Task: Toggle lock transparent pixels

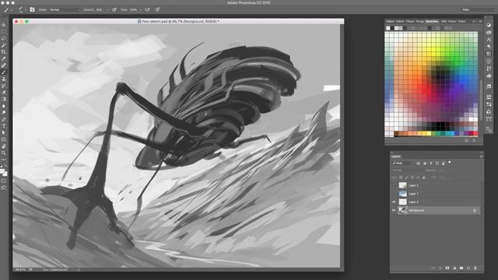Action: click(x=401, y=177)
